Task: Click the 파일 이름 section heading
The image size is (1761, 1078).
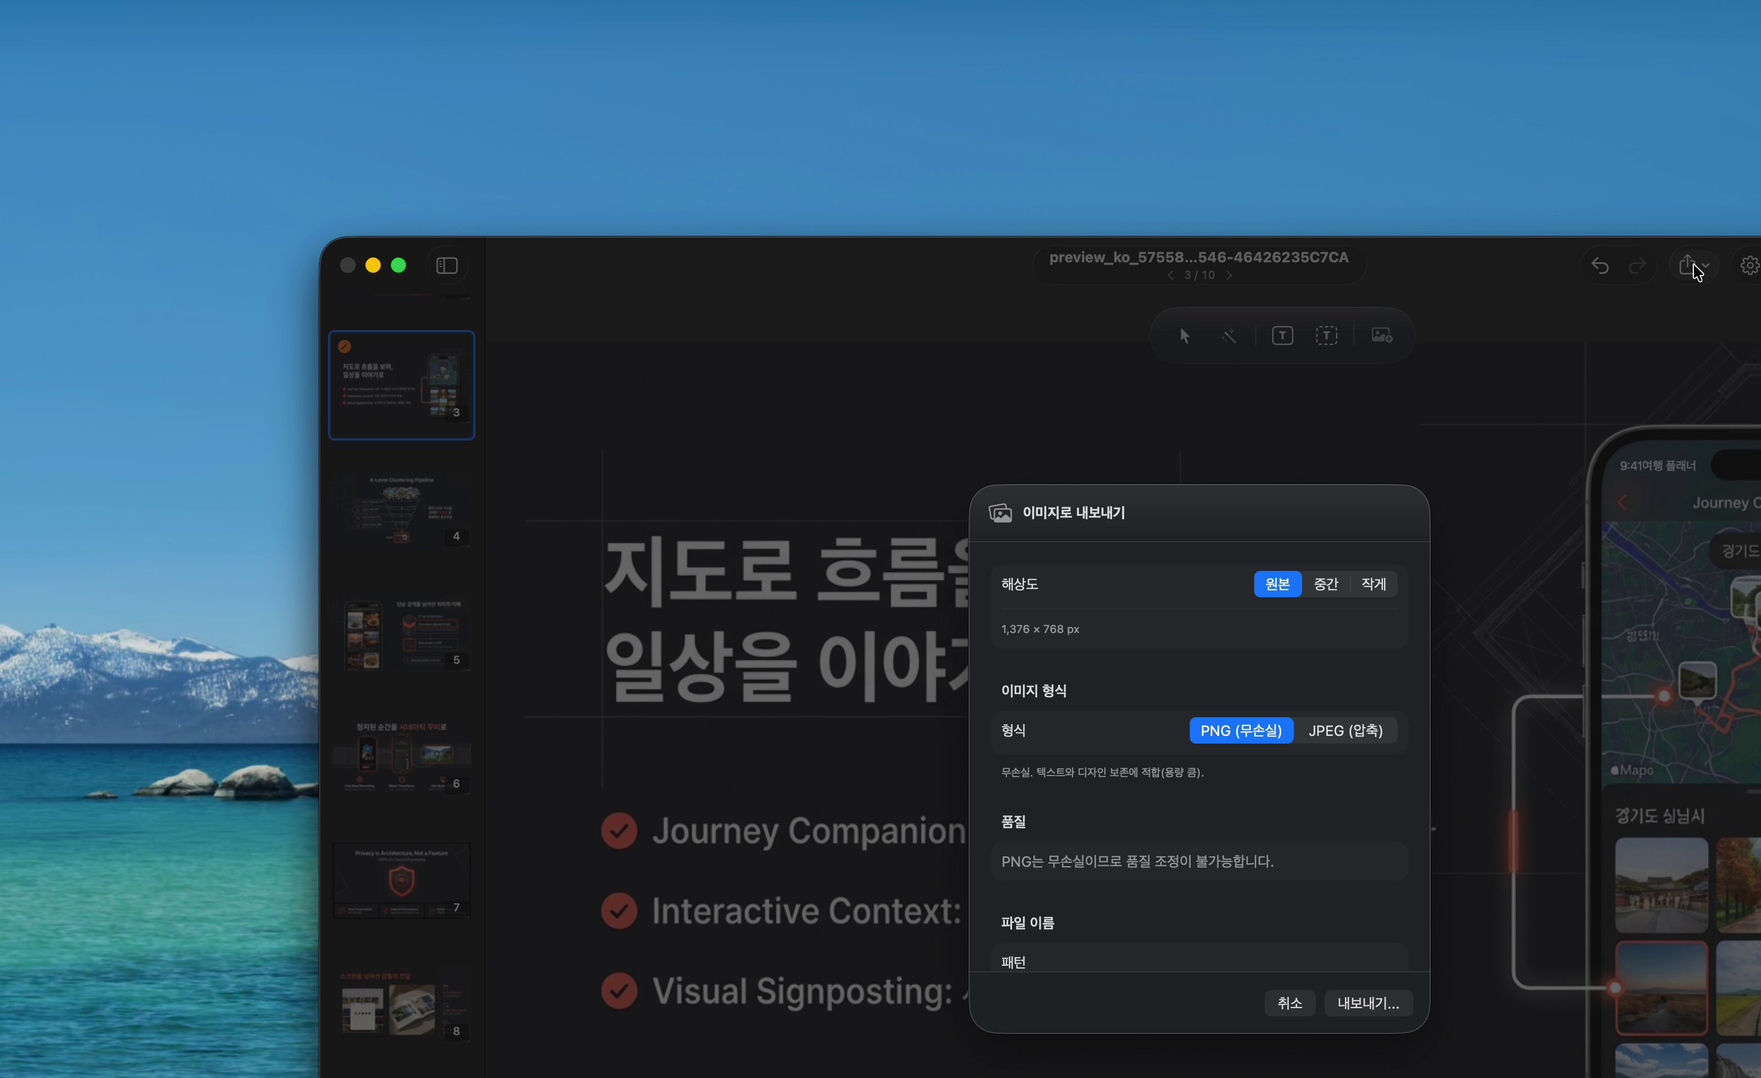Action: [1028, 923]
